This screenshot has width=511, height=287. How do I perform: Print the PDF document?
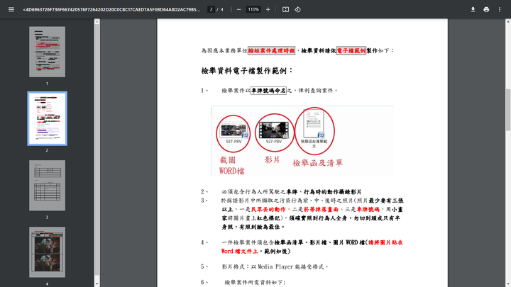click(x=486, y=9)
